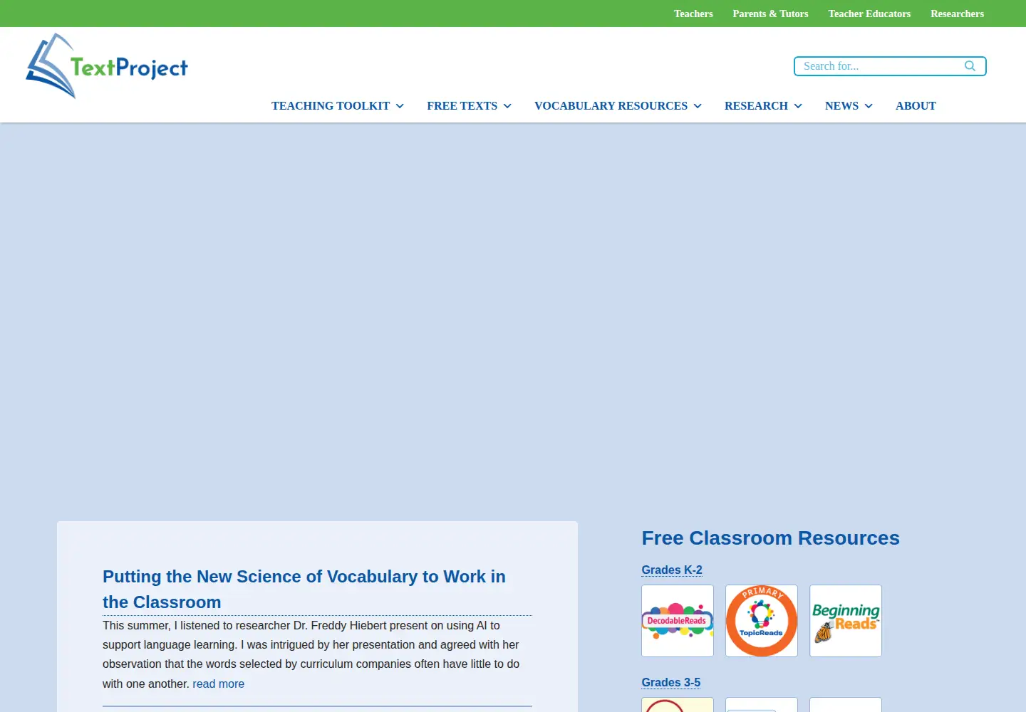Viewport: 1026px width, 712px height.
Task: Open the Primary TopicReads icon
Action: 762,621
